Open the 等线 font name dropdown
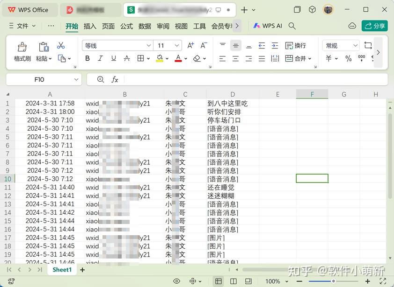 click(x=148, y=45)
